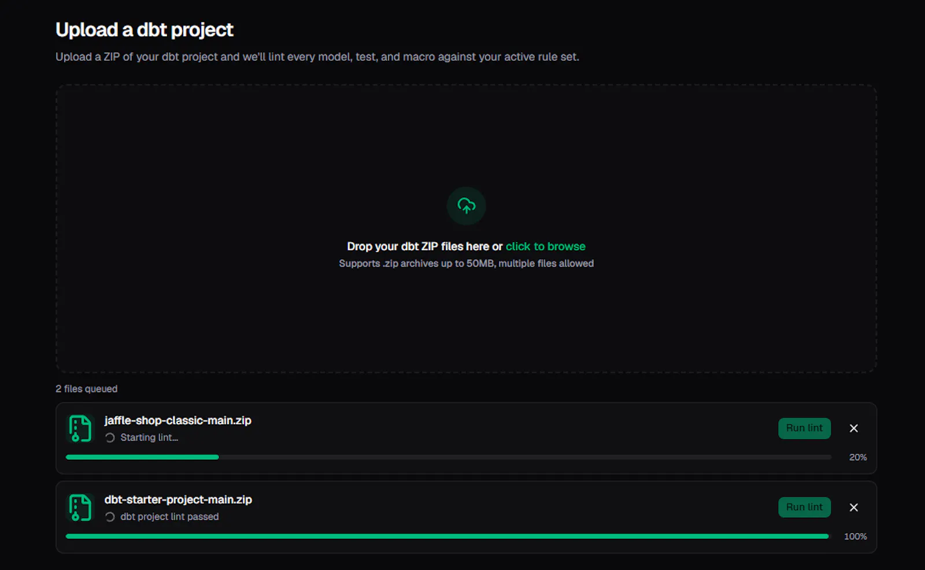Click the 20% progress value
The width and height of the screenshot is (925, 570).
tap(858, 457)
